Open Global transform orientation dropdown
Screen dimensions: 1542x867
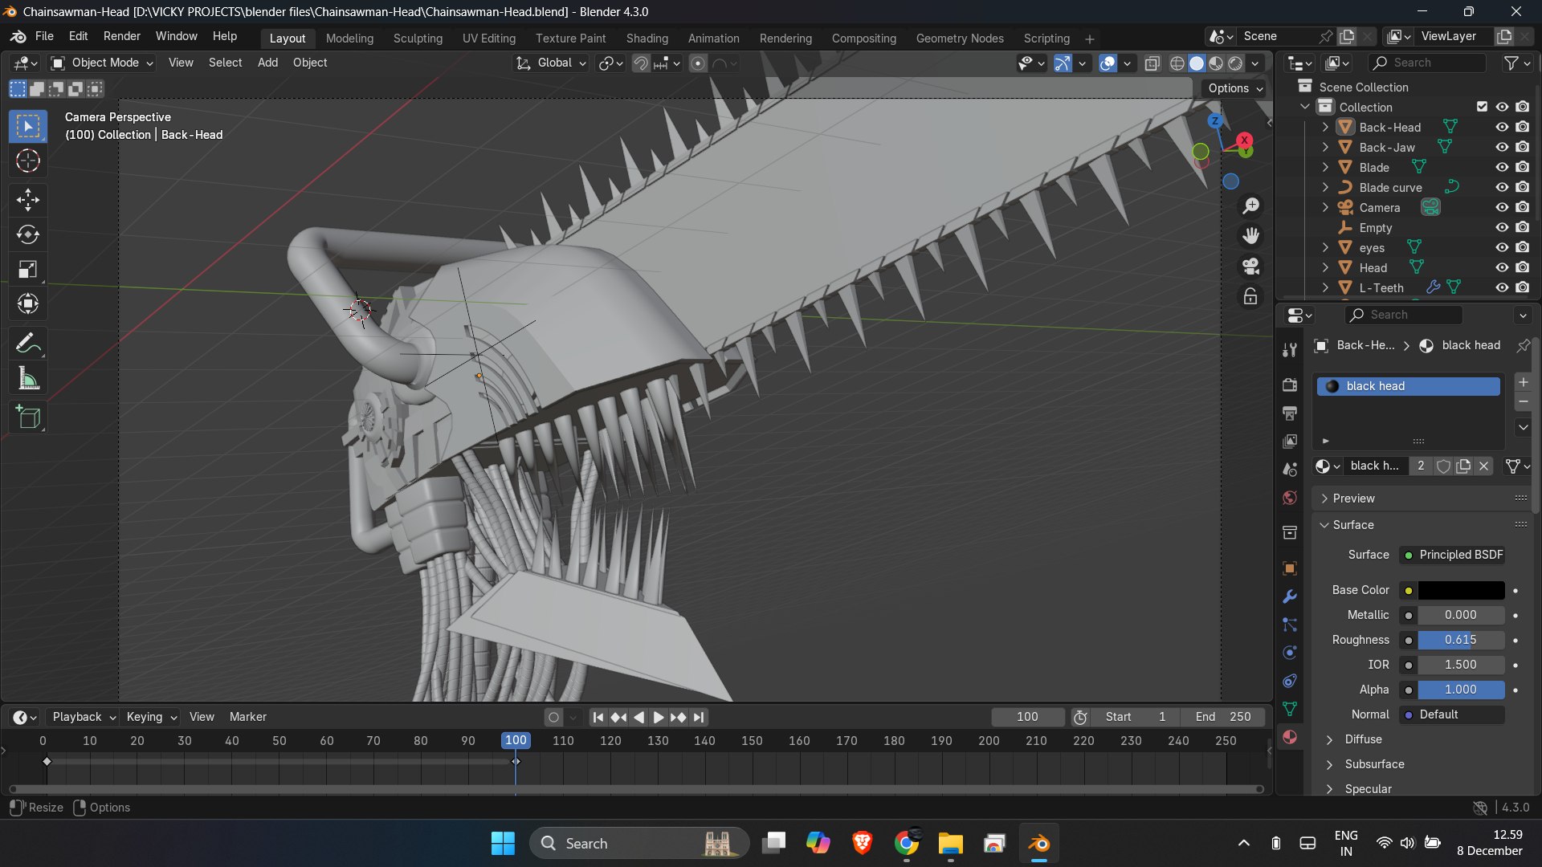point(551,63)
